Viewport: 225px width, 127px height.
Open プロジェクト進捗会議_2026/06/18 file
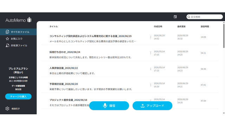pyautogui.click(x=68, y=100)
